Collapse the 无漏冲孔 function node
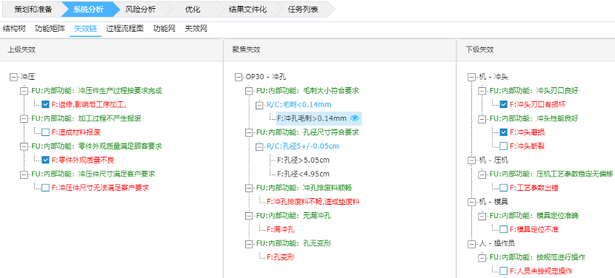 point(249,216)
